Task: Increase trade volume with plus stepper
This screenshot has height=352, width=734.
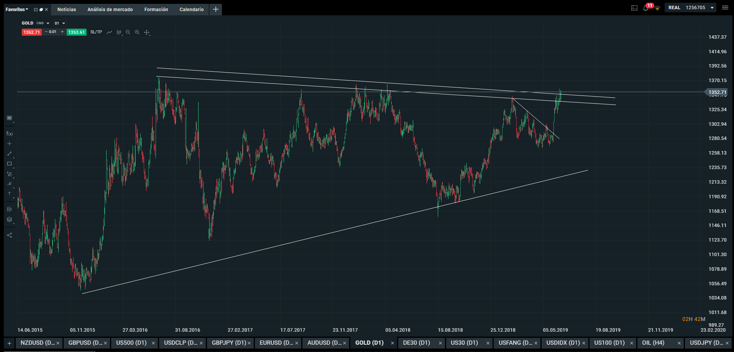Action: pyautogui.click(x=62, y=32)
